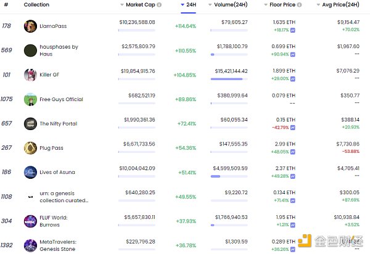
Task: Click The Nifty Portal collection icon
Action: (30, 123)
